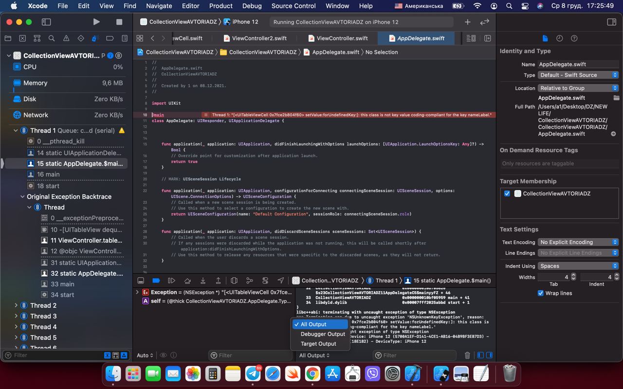Open the Text Encoding dropdown
The height and width of the screenshot is (389, 623).
click(x=578, y=242)
